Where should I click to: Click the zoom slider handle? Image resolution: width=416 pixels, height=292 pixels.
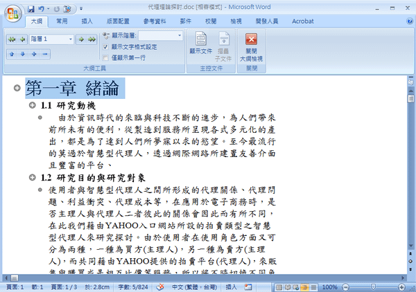click(373, 287)
